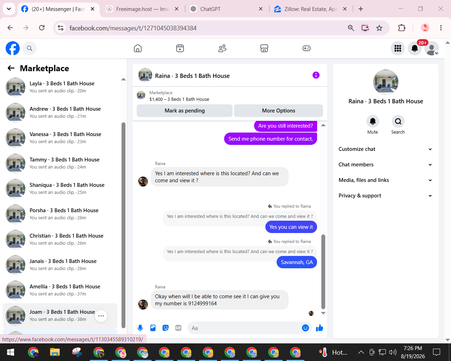Choose a sticker with the sticker icon

coord(166,328)
